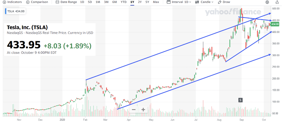Click the plus icon next to Indicators
The image size is (288, 124).
[x=5, y=2]
